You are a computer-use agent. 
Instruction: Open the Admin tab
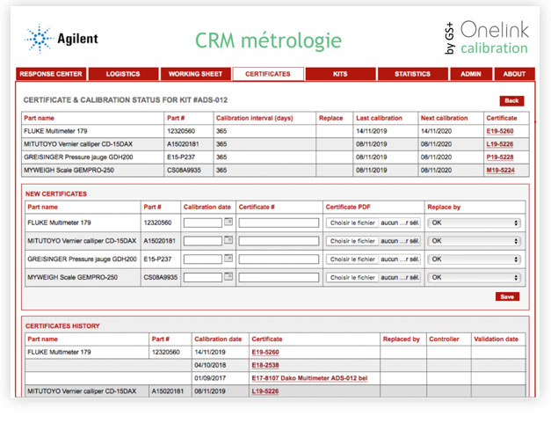471,74
